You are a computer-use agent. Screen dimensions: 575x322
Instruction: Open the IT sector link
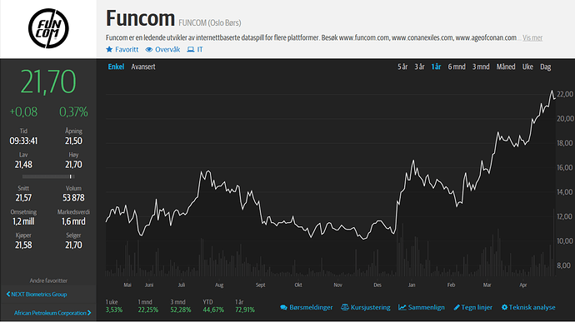tap(200, 49)
